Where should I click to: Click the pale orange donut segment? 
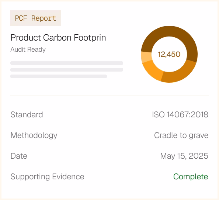pos(146,56)
